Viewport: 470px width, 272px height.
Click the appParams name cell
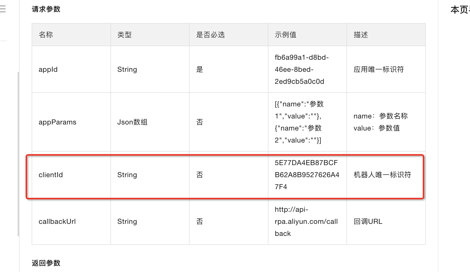tap(57, 122)
